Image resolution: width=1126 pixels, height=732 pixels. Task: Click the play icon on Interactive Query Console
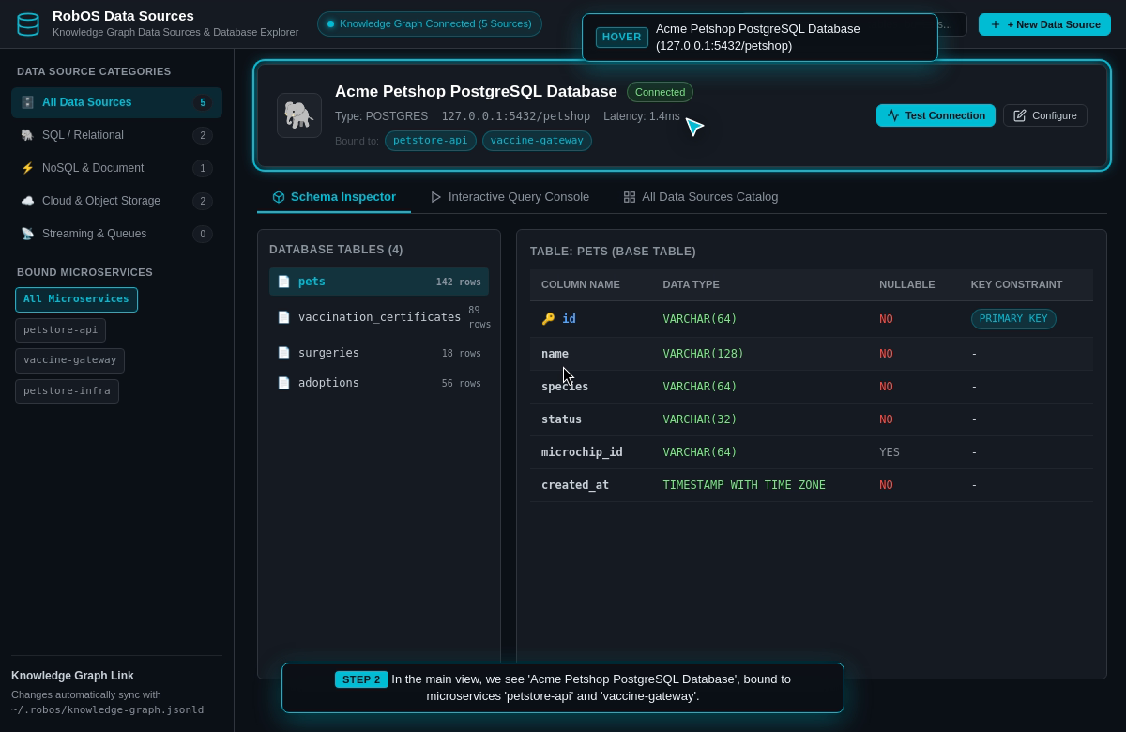436,197
